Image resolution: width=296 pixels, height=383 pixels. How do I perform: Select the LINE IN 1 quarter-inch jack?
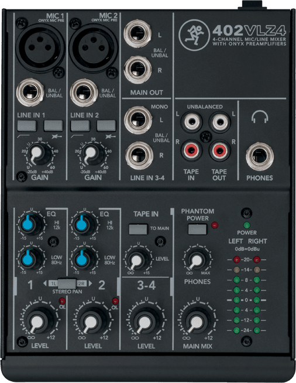pos(30,93)
